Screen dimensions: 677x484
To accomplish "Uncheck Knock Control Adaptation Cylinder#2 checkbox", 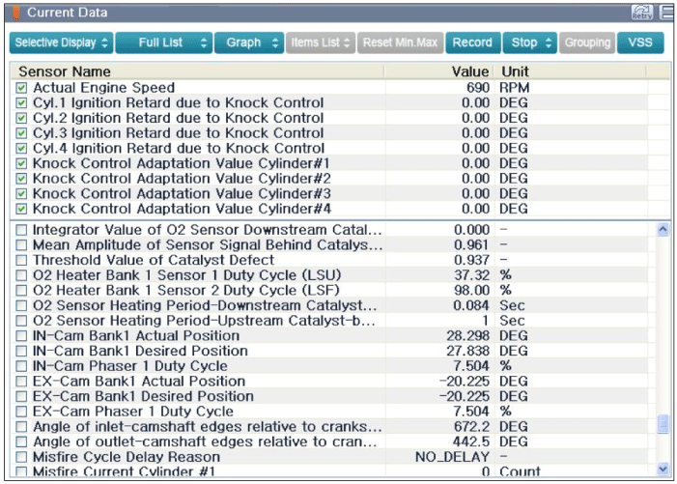I will click(x=21, y=179).
